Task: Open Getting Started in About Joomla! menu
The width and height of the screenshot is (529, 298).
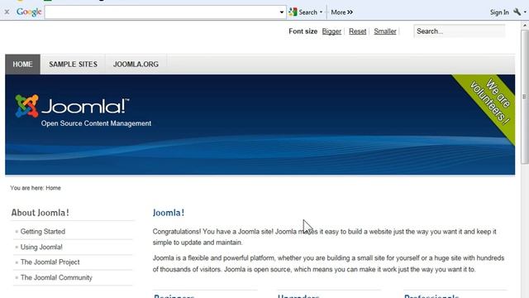Action: (43, 232)
